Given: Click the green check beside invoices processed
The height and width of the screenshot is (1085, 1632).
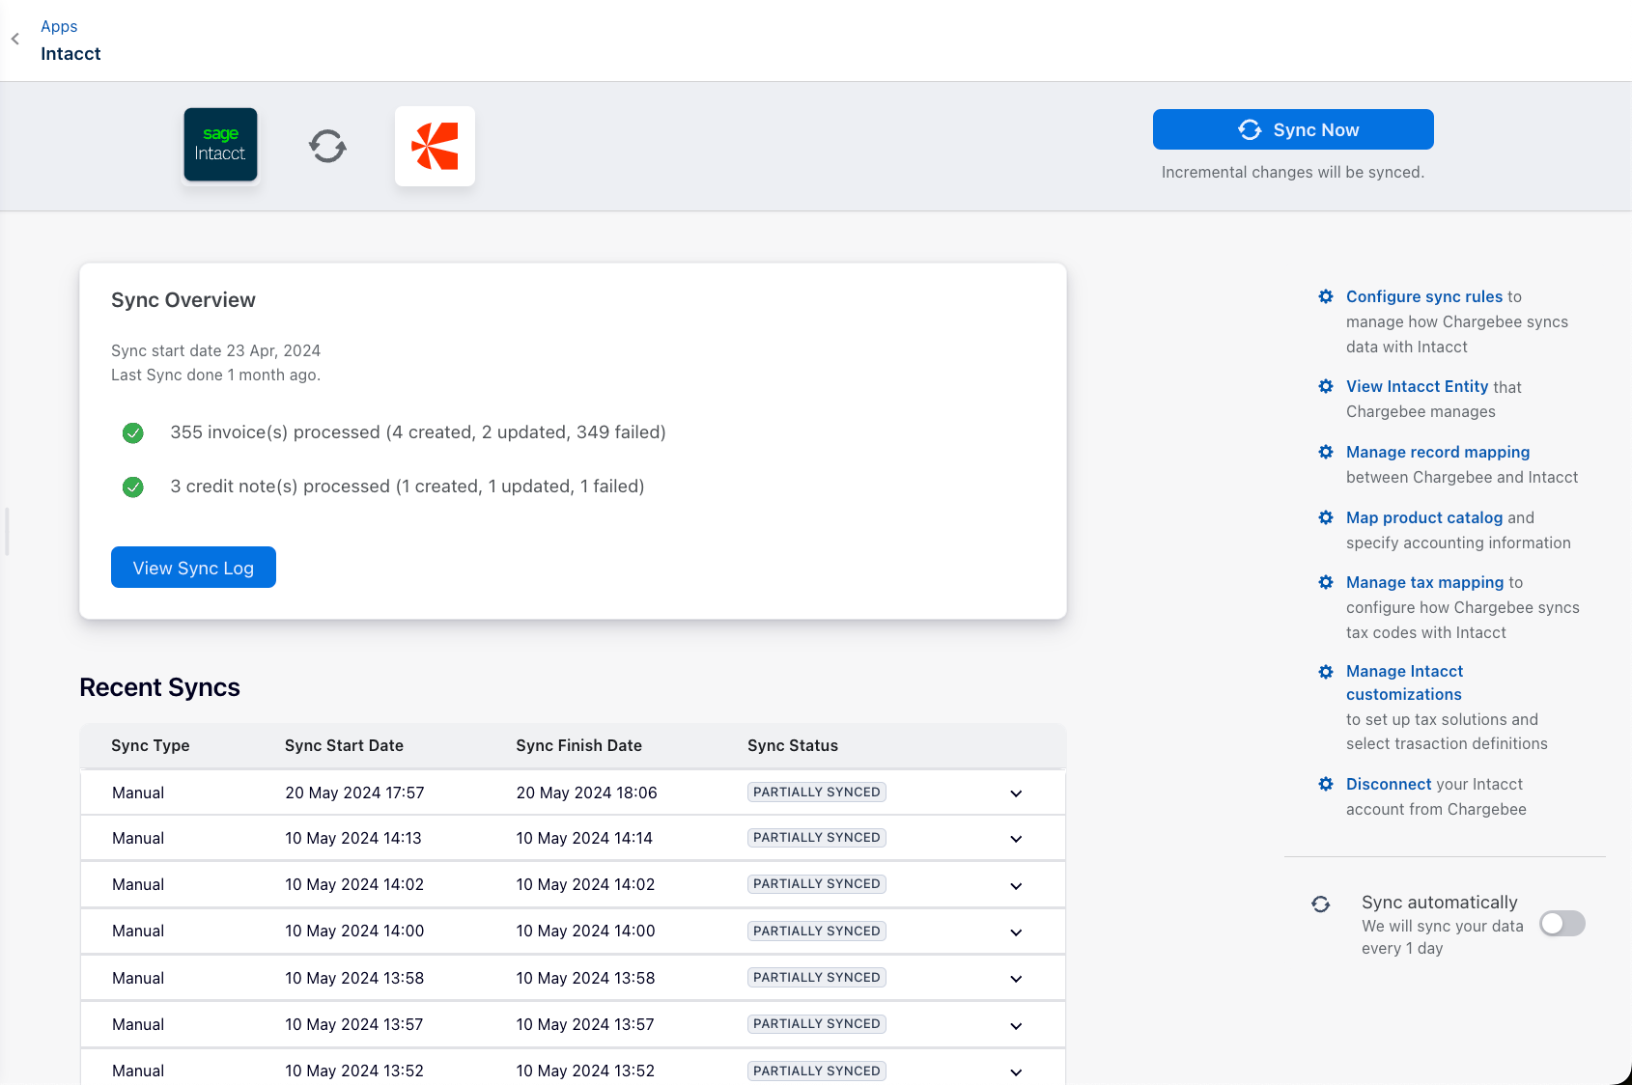Looking at the screenshot, I should tap(133, 432).
